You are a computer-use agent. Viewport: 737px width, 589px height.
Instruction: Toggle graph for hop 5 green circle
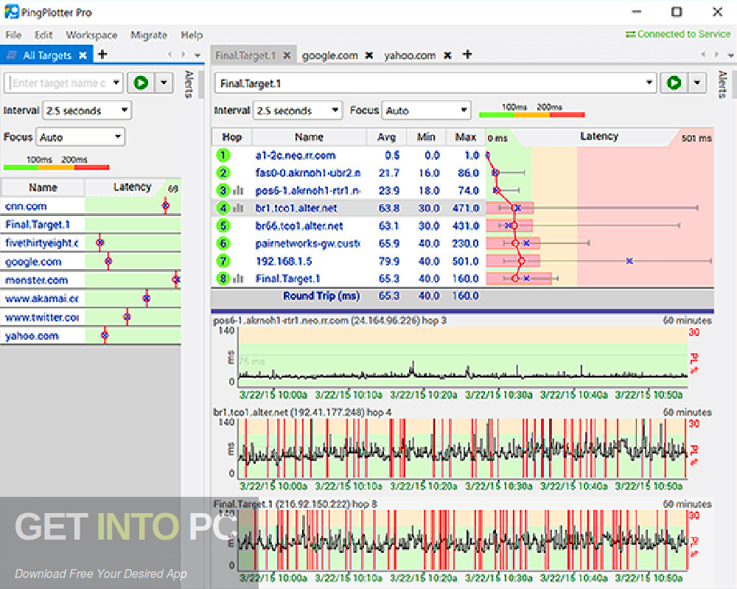(x=223, y=226)
